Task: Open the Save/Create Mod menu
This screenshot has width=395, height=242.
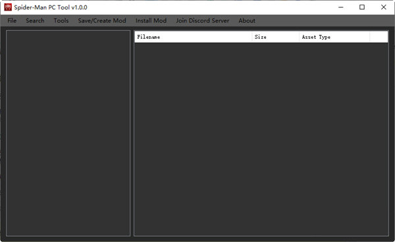Action: [102, 20]
